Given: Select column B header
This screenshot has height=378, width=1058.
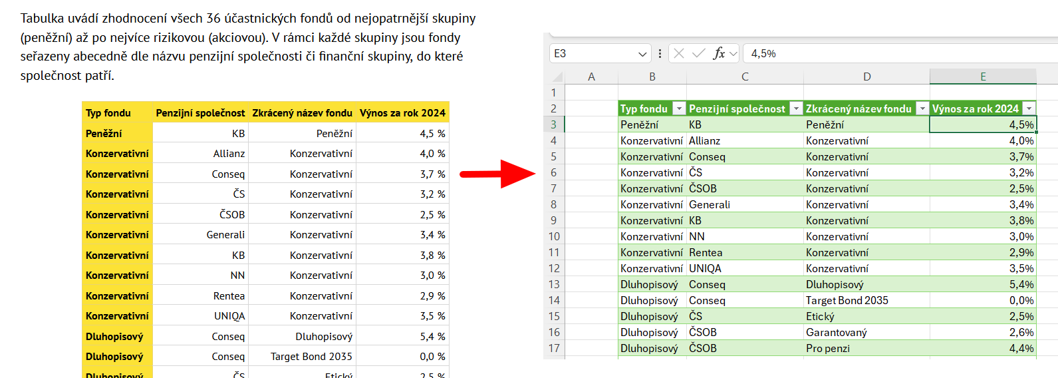Looking at the screenshot, I should (652, 77).
